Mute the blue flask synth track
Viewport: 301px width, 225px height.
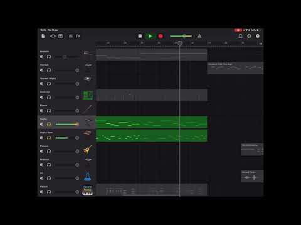pyautogui.click(x=41, y=178)
